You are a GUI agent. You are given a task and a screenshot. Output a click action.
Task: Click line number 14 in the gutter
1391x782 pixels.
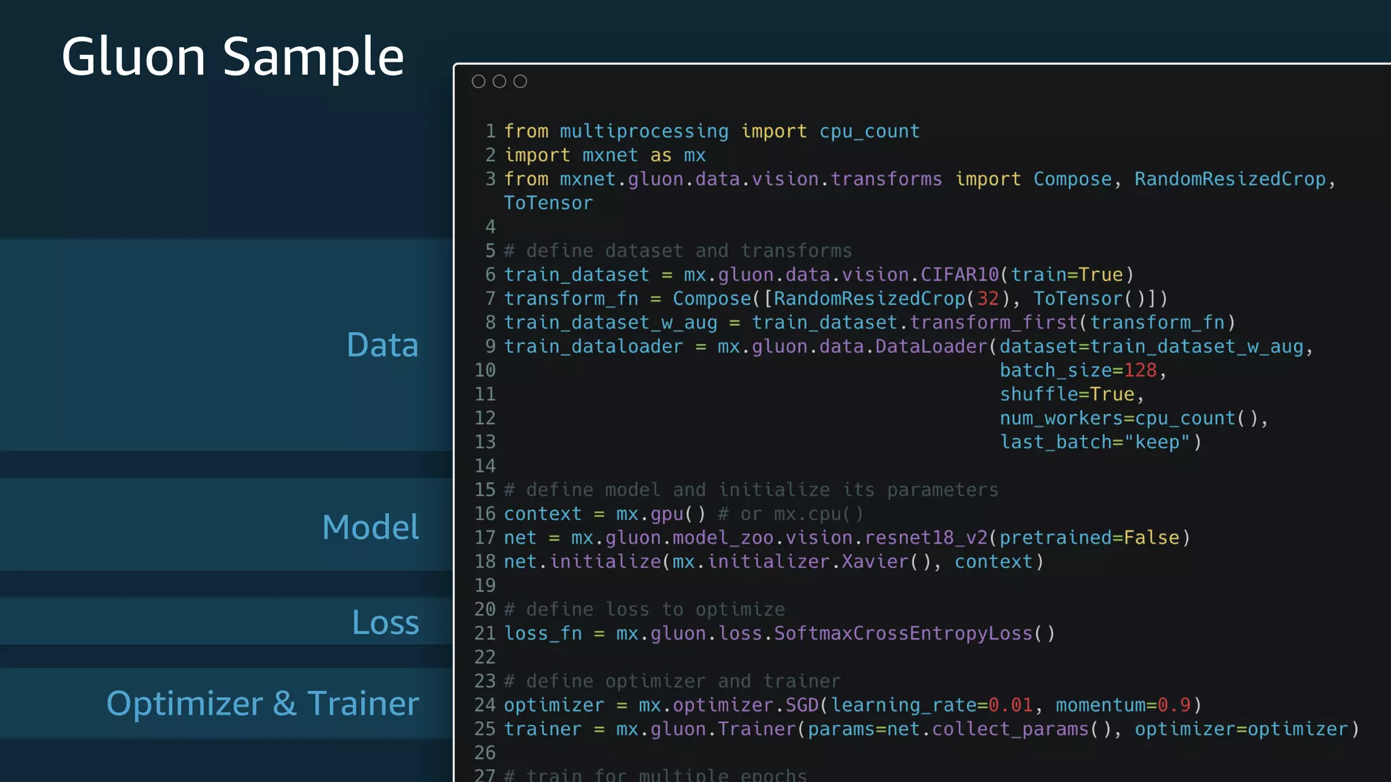point(485,466)
